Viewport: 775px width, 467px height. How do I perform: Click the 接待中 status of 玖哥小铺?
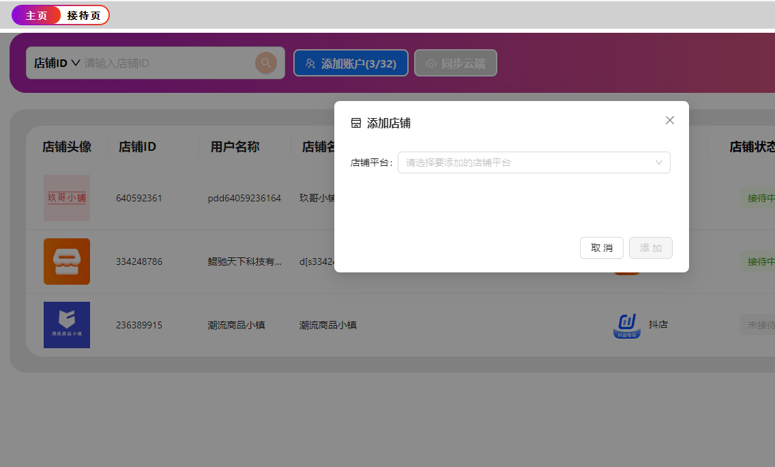(x=760, y=198)
